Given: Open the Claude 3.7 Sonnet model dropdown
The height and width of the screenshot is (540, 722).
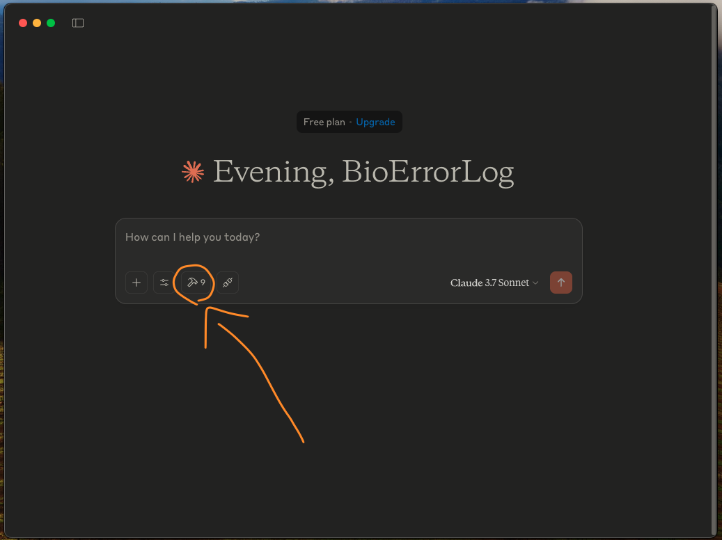Looking at the screenshot, I should click(x=494, y=283).
